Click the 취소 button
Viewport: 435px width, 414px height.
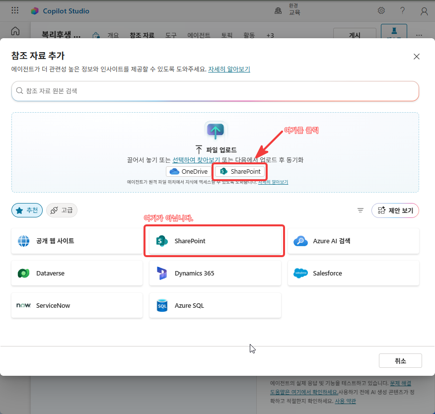400,360
